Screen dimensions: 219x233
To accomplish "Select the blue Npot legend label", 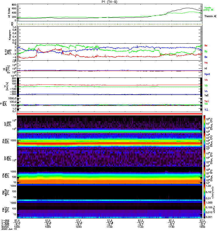I will [x=207, y=74].
